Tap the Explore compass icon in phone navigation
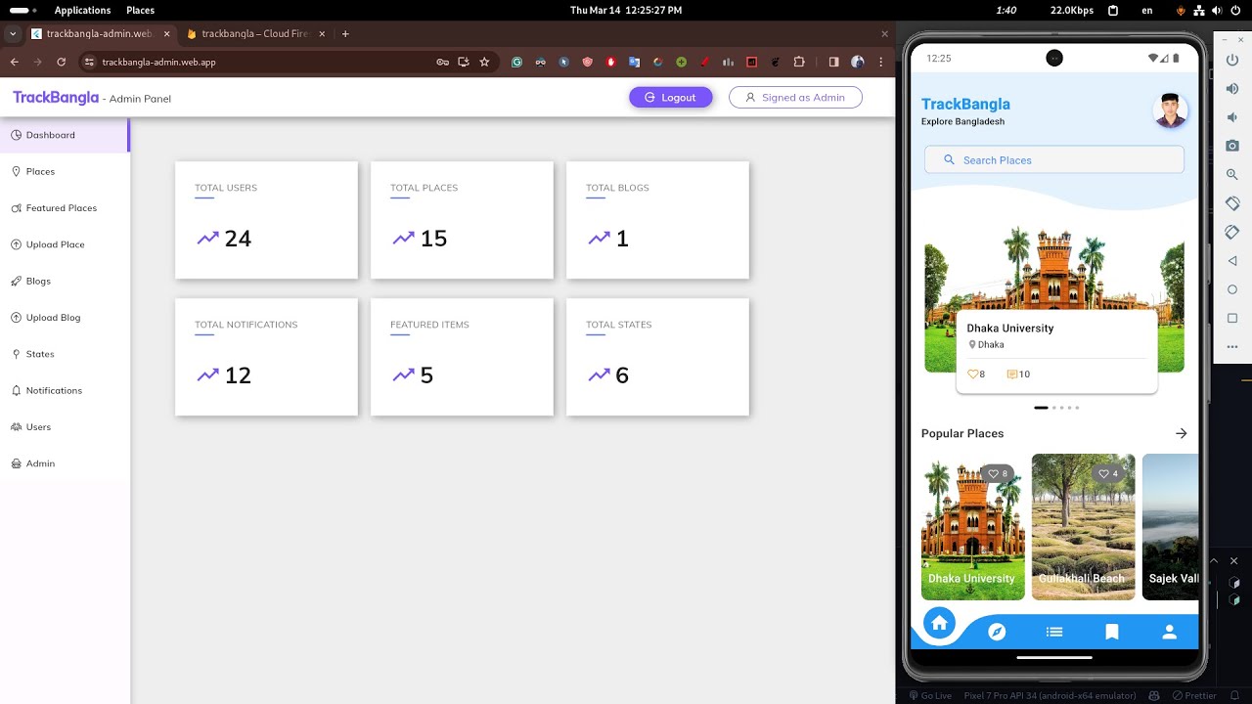The height and width of the screenshot is (704, 1252). [997, 633]
